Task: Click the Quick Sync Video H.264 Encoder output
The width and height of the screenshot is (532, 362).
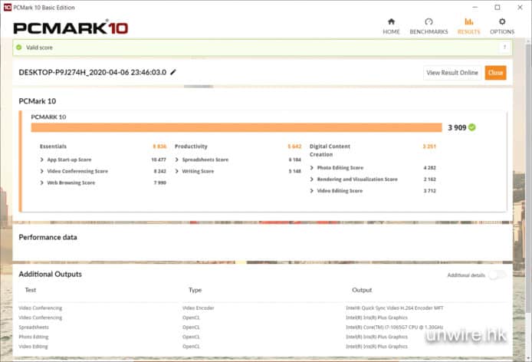Action: click(395, 308)
